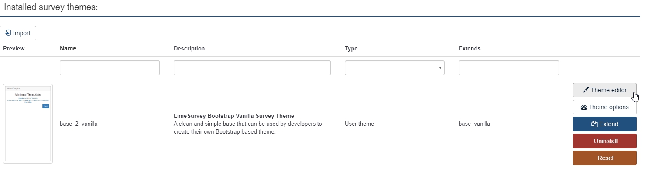This screenshot has height=171, width=645.
Task: Focus the Name filter field
Action: (x=110, y=68)
